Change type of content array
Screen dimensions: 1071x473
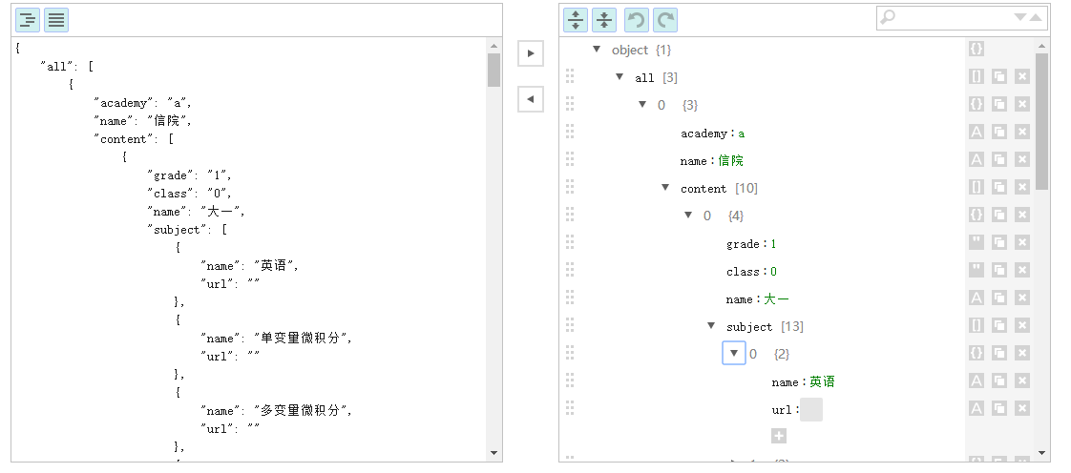pyautogui.click(x=976, y=188)
